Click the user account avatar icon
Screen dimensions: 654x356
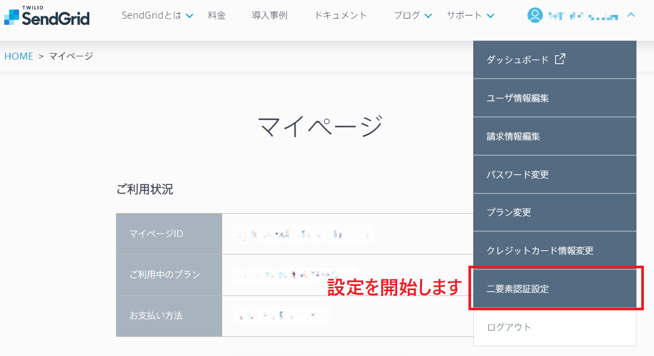(x=535, y=15)
